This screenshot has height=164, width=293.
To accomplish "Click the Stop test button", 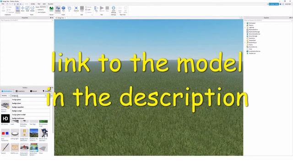I will pyautogui.click(x=107, y=9).
